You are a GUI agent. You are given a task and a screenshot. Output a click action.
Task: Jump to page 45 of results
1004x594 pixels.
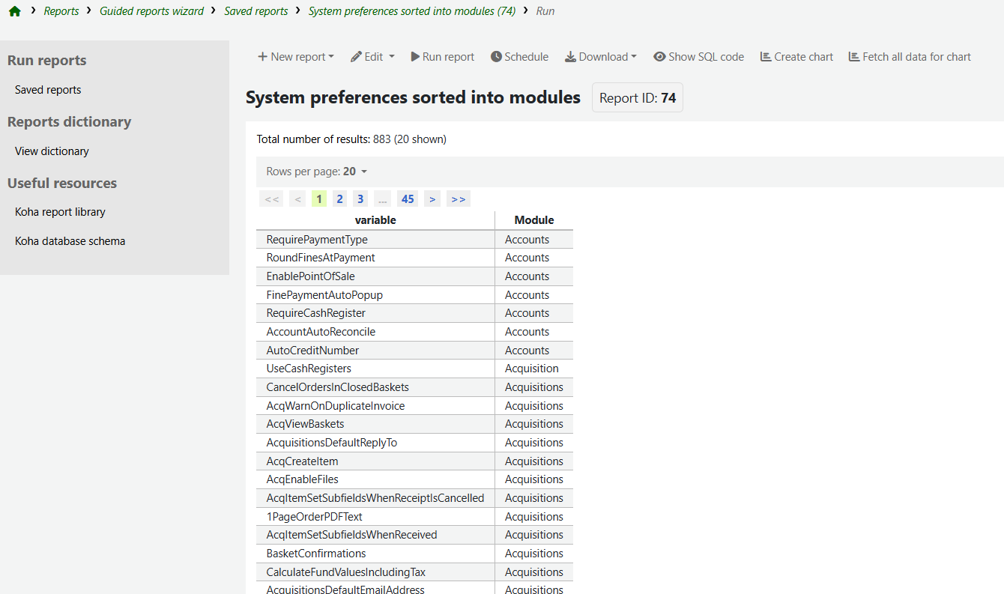tap(408, 198)
